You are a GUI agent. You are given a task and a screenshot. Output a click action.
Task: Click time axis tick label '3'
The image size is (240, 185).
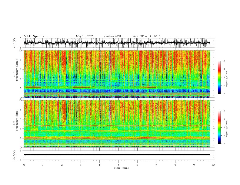point(81,165)
